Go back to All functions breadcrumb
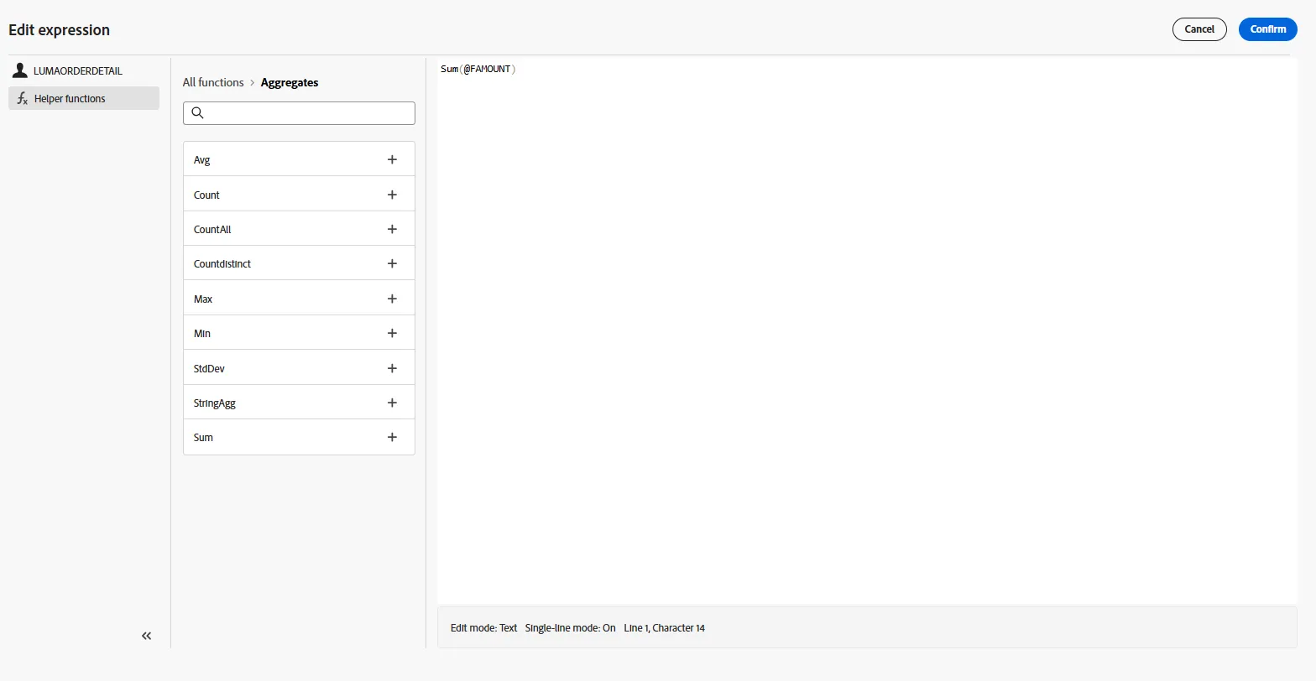The width and height of the screenshot is (1316, 681). (213, 82)
